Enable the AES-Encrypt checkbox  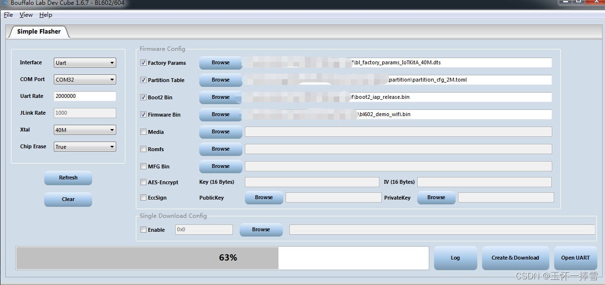pos(143,182)
